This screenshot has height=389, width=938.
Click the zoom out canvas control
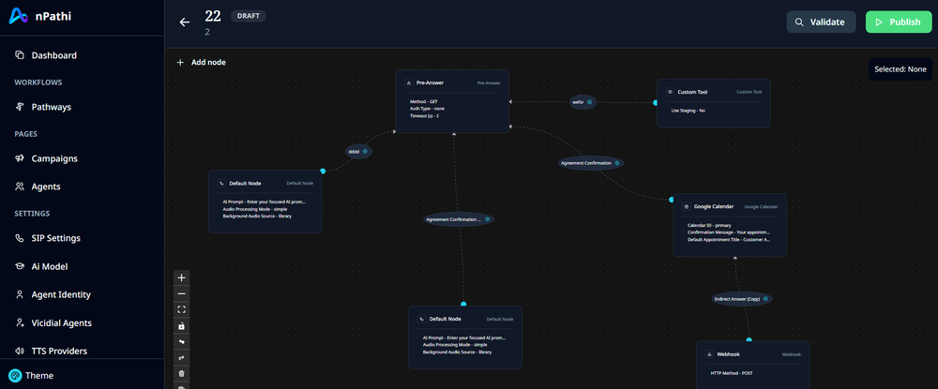coord(182,293)
